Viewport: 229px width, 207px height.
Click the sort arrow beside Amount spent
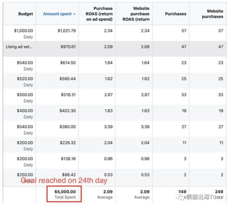click(74, 14)
